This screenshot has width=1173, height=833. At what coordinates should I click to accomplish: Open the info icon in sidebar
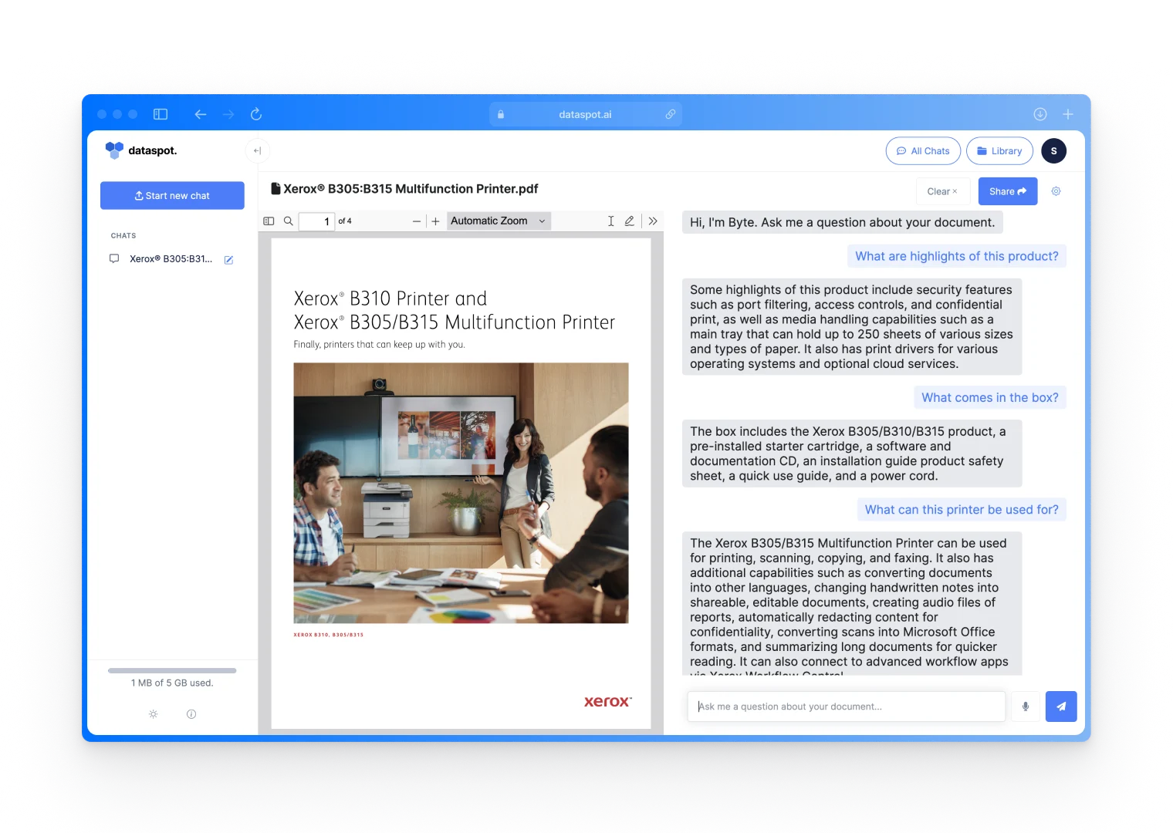191,714
